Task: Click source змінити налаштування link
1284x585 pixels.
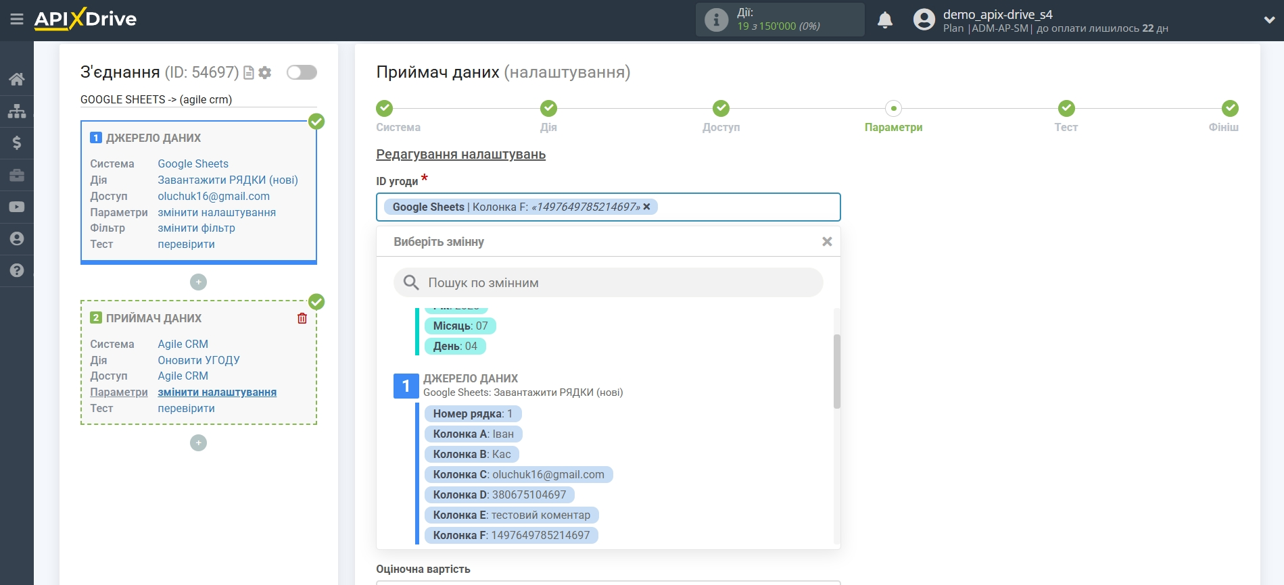Action: [x=216, y=212]
